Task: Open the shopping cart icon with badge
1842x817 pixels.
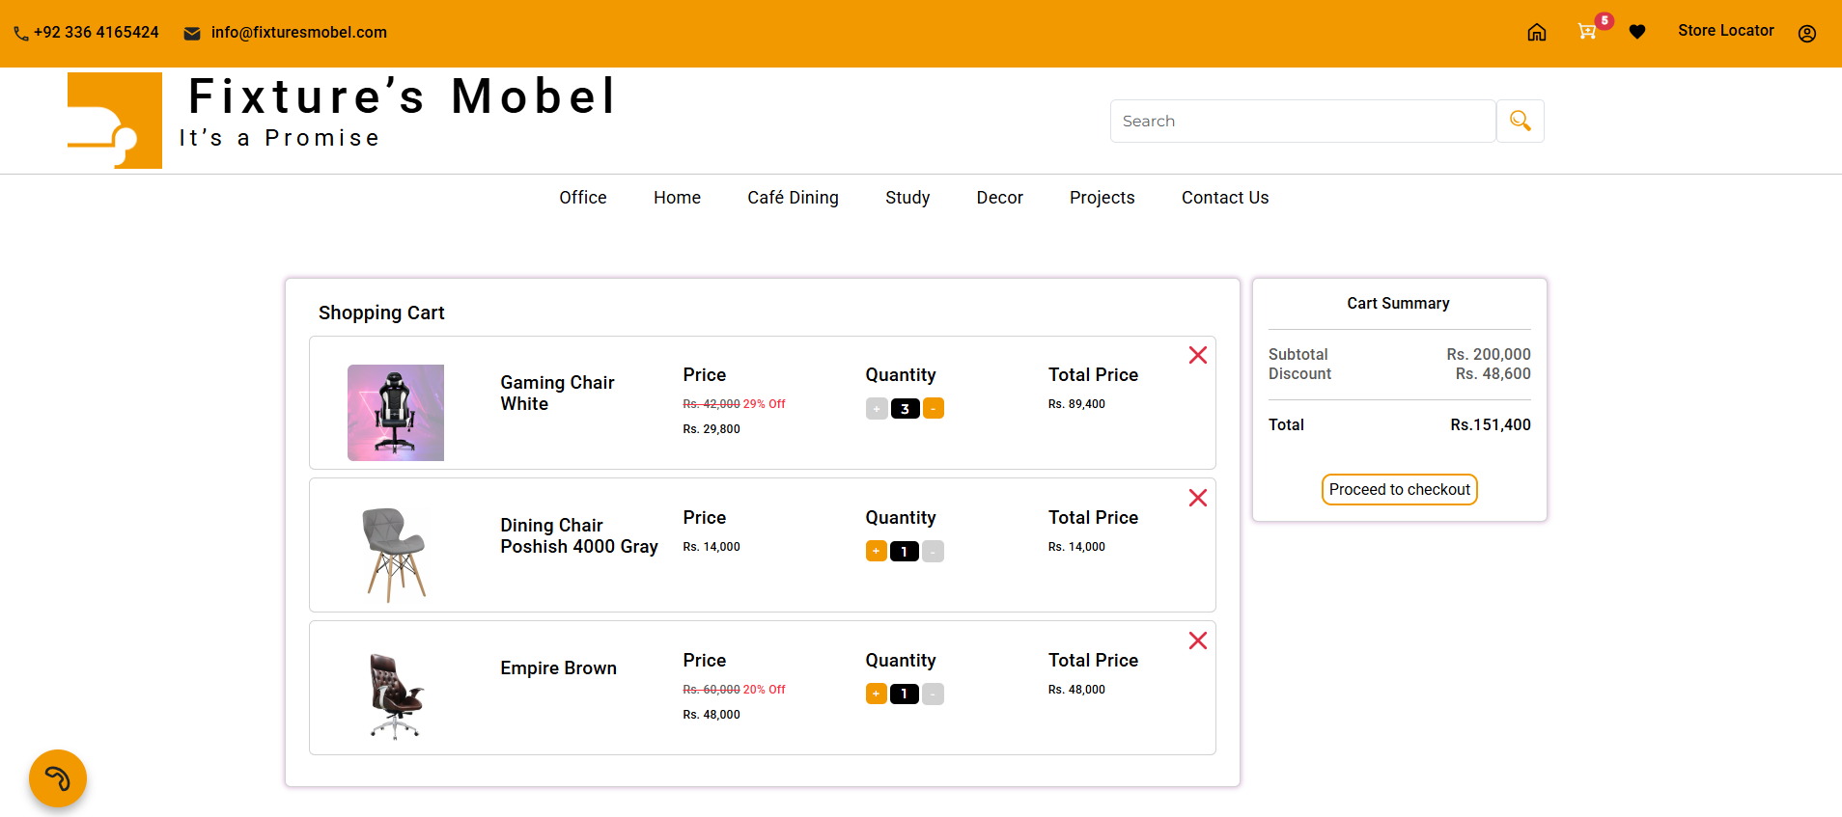Action: coord(1587,31)
